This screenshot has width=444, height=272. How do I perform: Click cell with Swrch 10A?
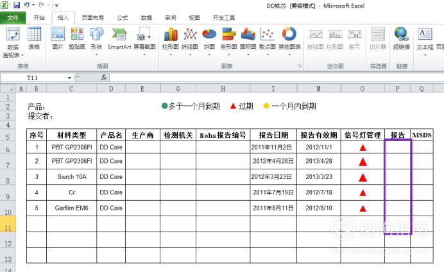[72, 177]
